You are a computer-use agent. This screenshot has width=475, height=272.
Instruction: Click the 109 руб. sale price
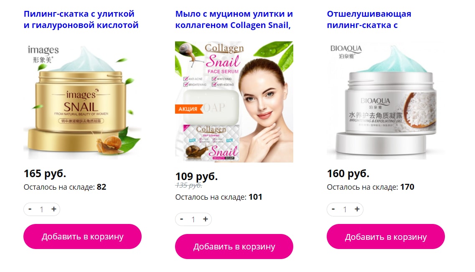[196, 176]
